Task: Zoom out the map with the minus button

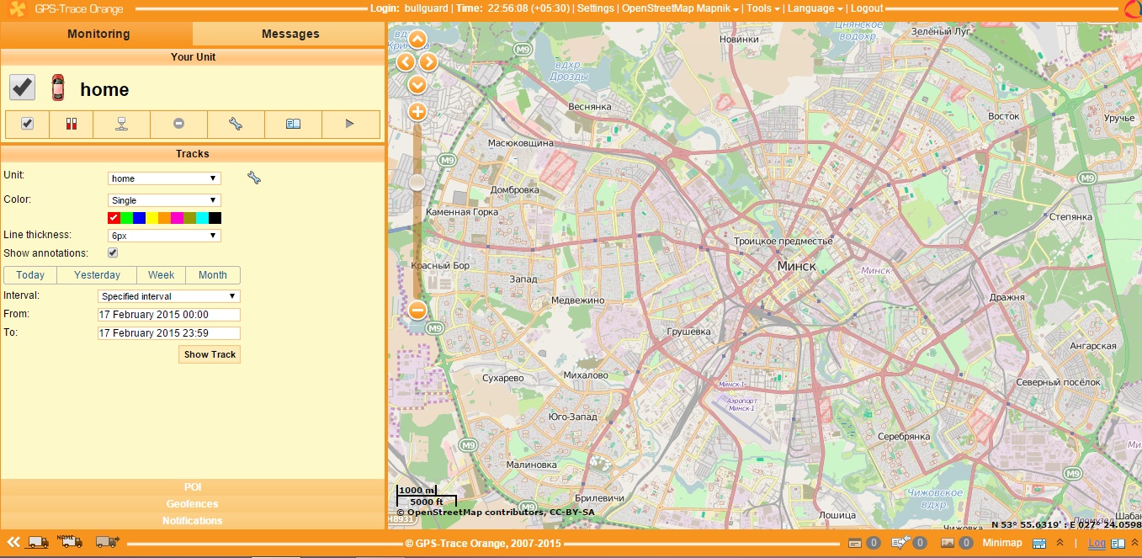Action: coord(417,311)
